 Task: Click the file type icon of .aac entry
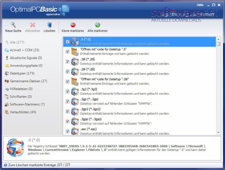click(x=75, y=131)
